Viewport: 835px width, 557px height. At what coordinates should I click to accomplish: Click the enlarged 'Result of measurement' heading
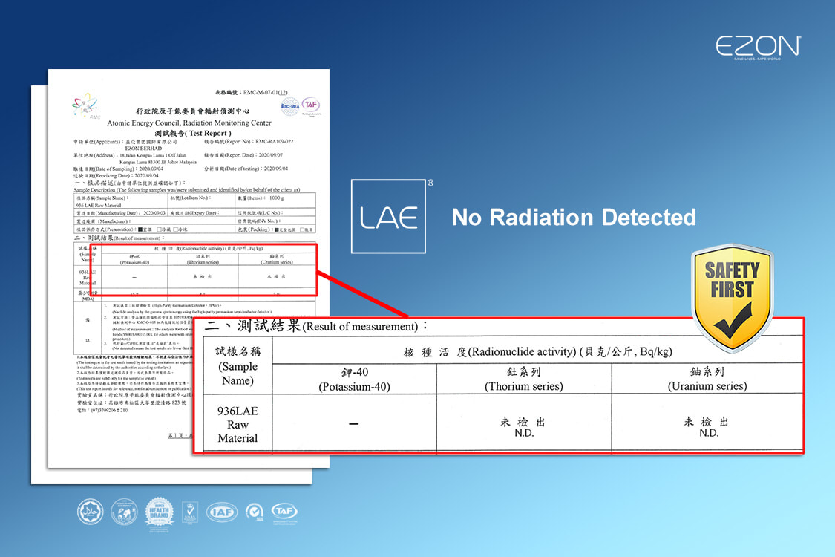[315, 326]
